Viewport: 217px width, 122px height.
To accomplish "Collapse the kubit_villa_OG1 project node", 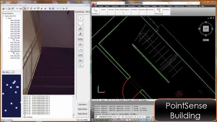I will click(x=4, y=16).
